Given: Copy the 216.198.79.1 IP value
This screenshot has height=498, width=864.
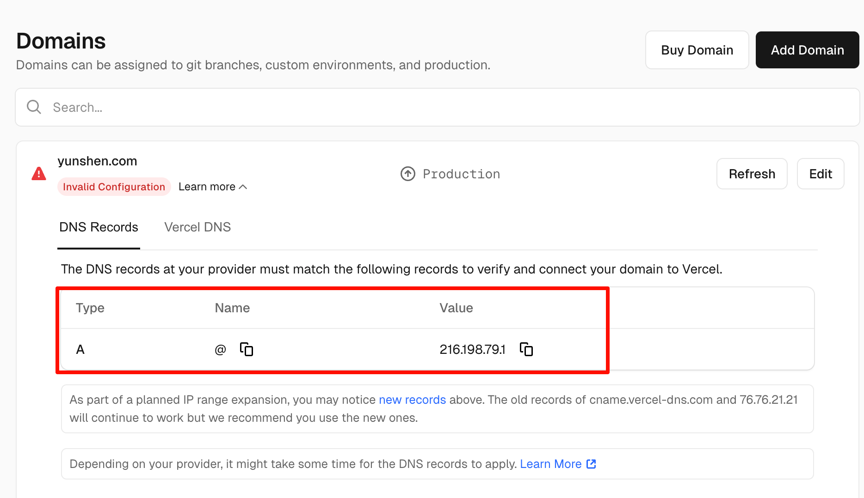Looking at the screenshot, I should point(526,349).
